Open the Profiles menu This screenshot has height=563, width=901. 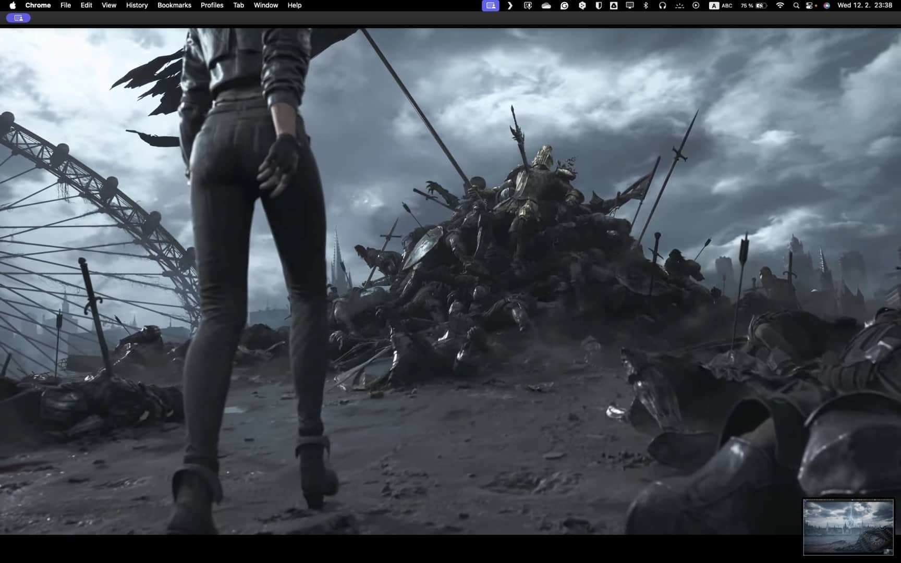(x=212, y=5)
